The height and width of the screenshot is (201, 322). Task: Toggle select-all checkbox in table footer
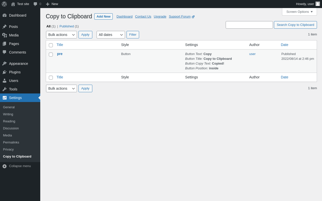[x=51, y=78]
